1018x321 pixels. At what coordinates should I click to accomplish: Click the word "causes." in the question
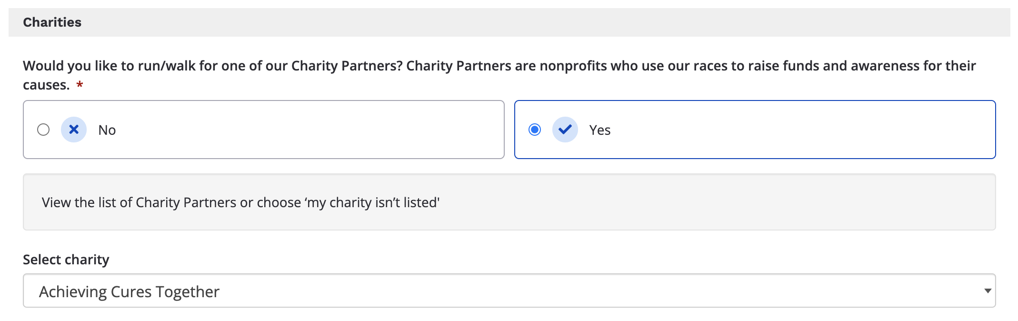click(x=46, y=85)
